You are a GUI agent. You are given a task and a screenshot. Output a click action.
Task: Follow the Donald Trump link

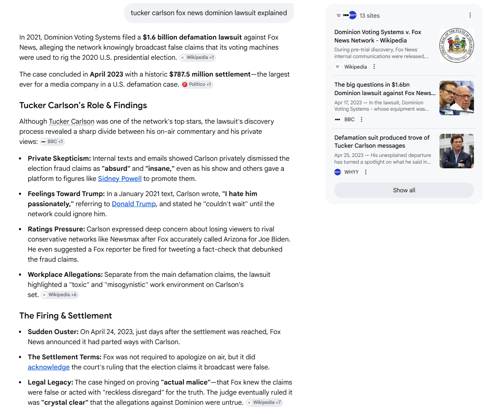(x=134, y=204)
